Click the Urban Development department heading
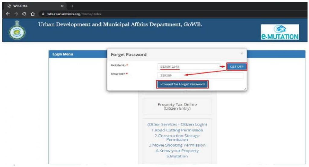This screenshot has height=167, width=309. coord(120,25)
